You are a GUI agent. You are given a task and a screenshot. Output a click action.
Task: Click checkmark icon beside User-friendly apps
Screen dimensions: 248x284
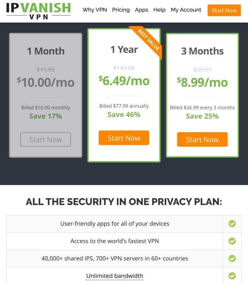pos(232,224)
